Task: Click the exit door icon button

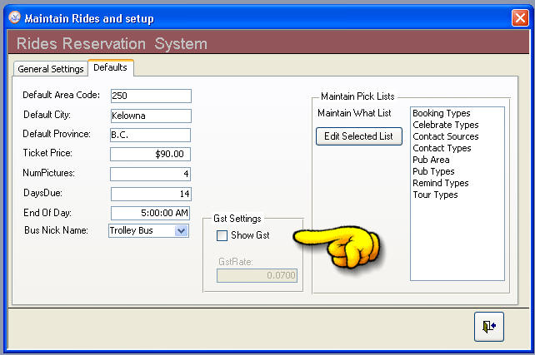Action: point(490,327)
